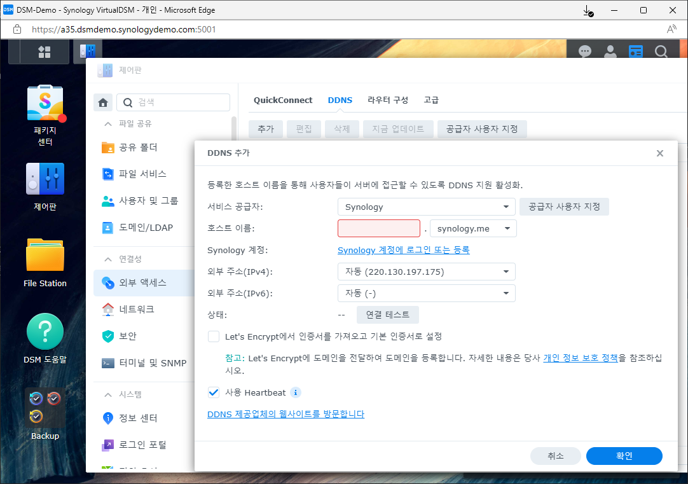The image size is (688, 484).
Task: Select the Control Panel taskbar icon
Action: point(88,52)
